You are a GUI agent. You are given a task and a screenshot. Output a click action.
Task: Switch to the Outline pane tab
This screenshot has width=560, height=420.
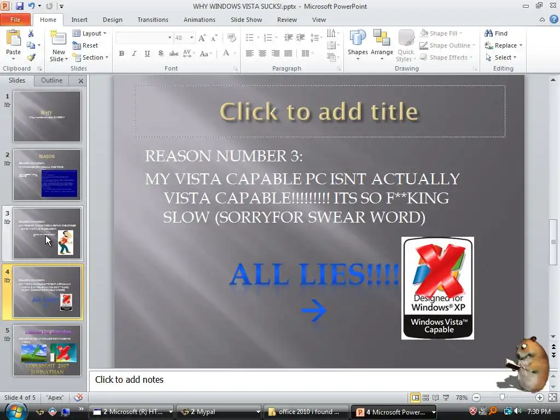pyautogui.click(x=51, y=80)
